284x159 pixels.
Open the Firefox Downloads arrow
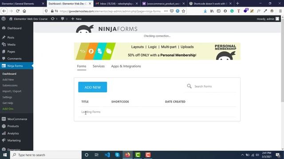coord(205,11)
